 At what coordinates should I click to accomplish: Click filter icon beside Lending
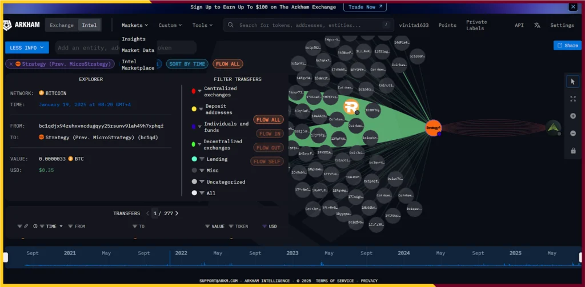[202, 159]
